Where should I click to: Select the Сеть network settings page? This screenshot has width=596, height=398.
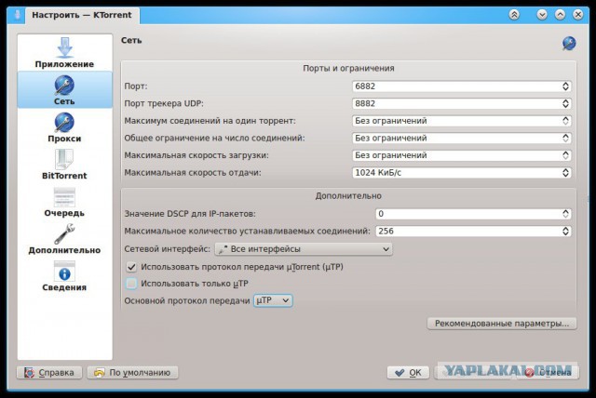[x=64, y=90]
